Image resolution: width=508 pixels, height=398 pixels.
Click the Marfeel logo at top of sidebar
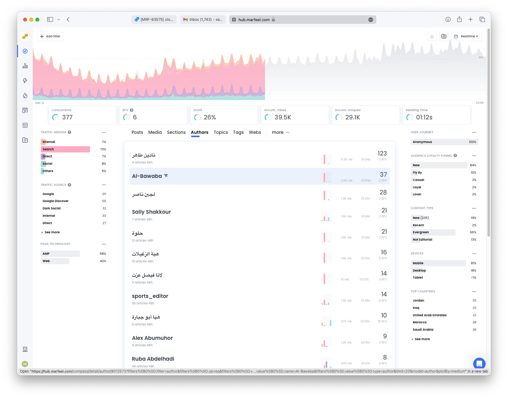(x=25, y=36)
